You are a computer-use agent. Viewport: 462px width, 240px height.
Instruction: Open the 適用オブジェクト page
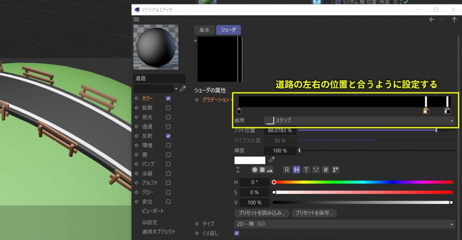tap(158, 232)
